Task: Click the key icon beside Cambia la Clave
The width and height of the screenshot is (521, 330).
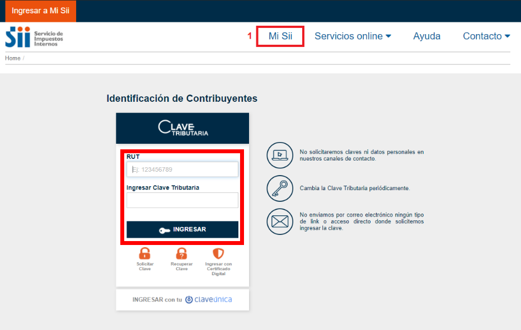Action: point(280,188)
